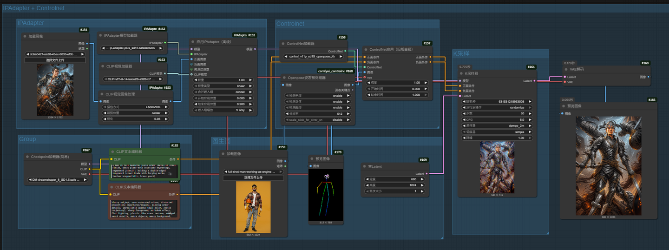This screenshot has height=250, width=669.
Task: Click the 随机种 seed value field
Action: [x=497, y=101]
